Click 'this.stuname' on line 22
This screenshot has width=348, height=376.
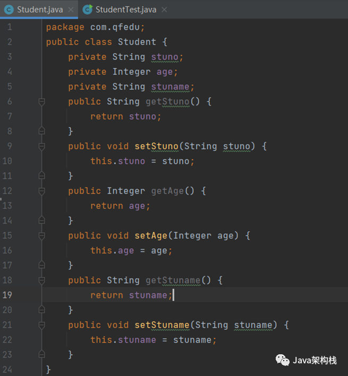pos(123,340)
